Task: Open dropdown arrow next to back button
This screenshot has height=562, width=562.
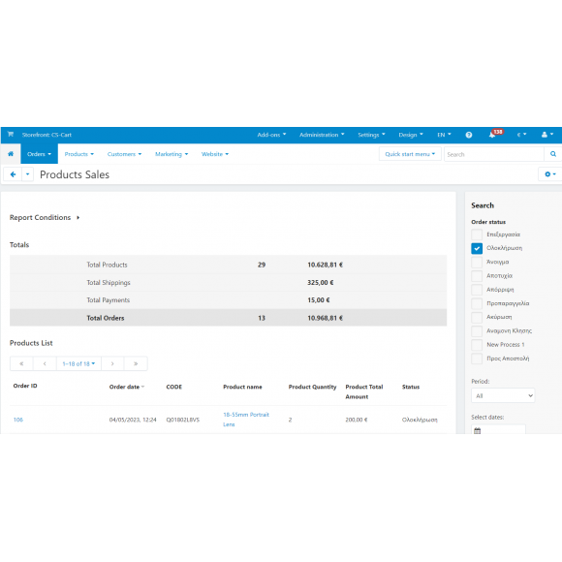Action: tap(27, 174)
